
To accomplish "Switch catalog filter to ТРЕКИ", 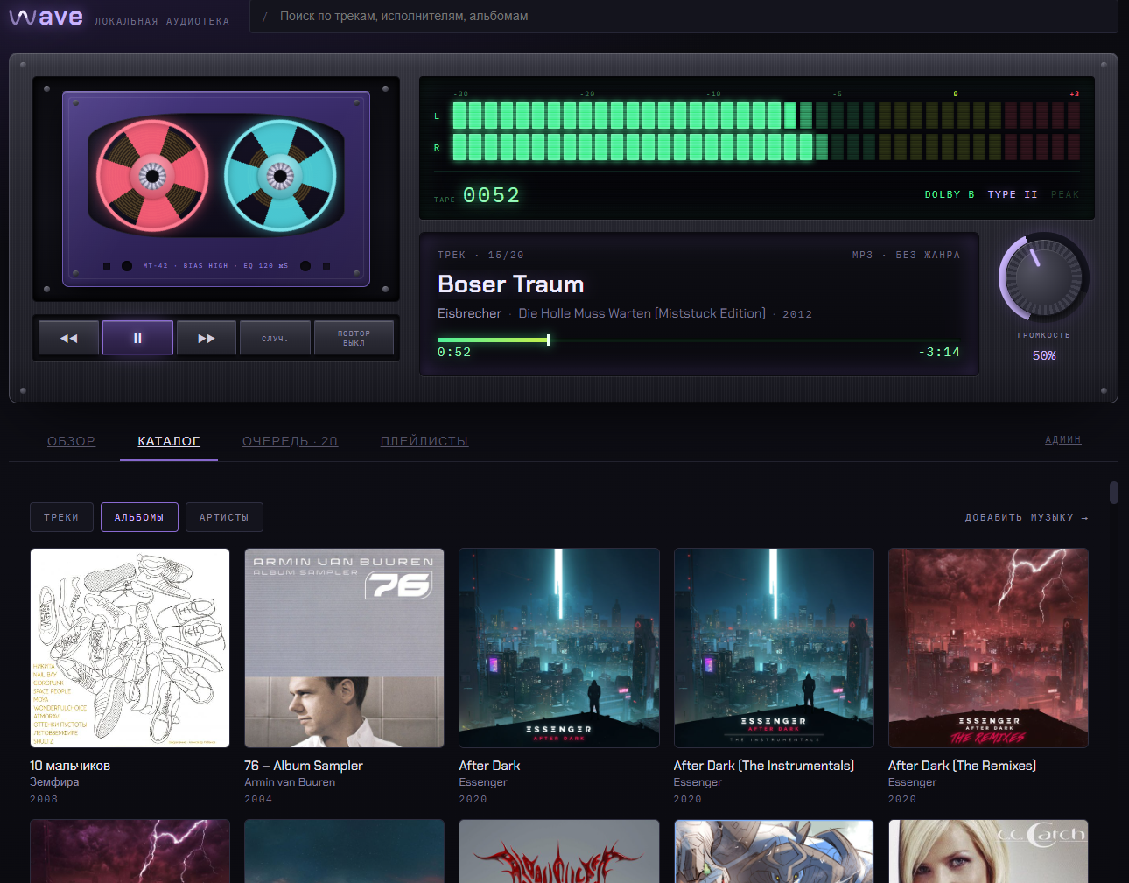I will click(61, 517).
